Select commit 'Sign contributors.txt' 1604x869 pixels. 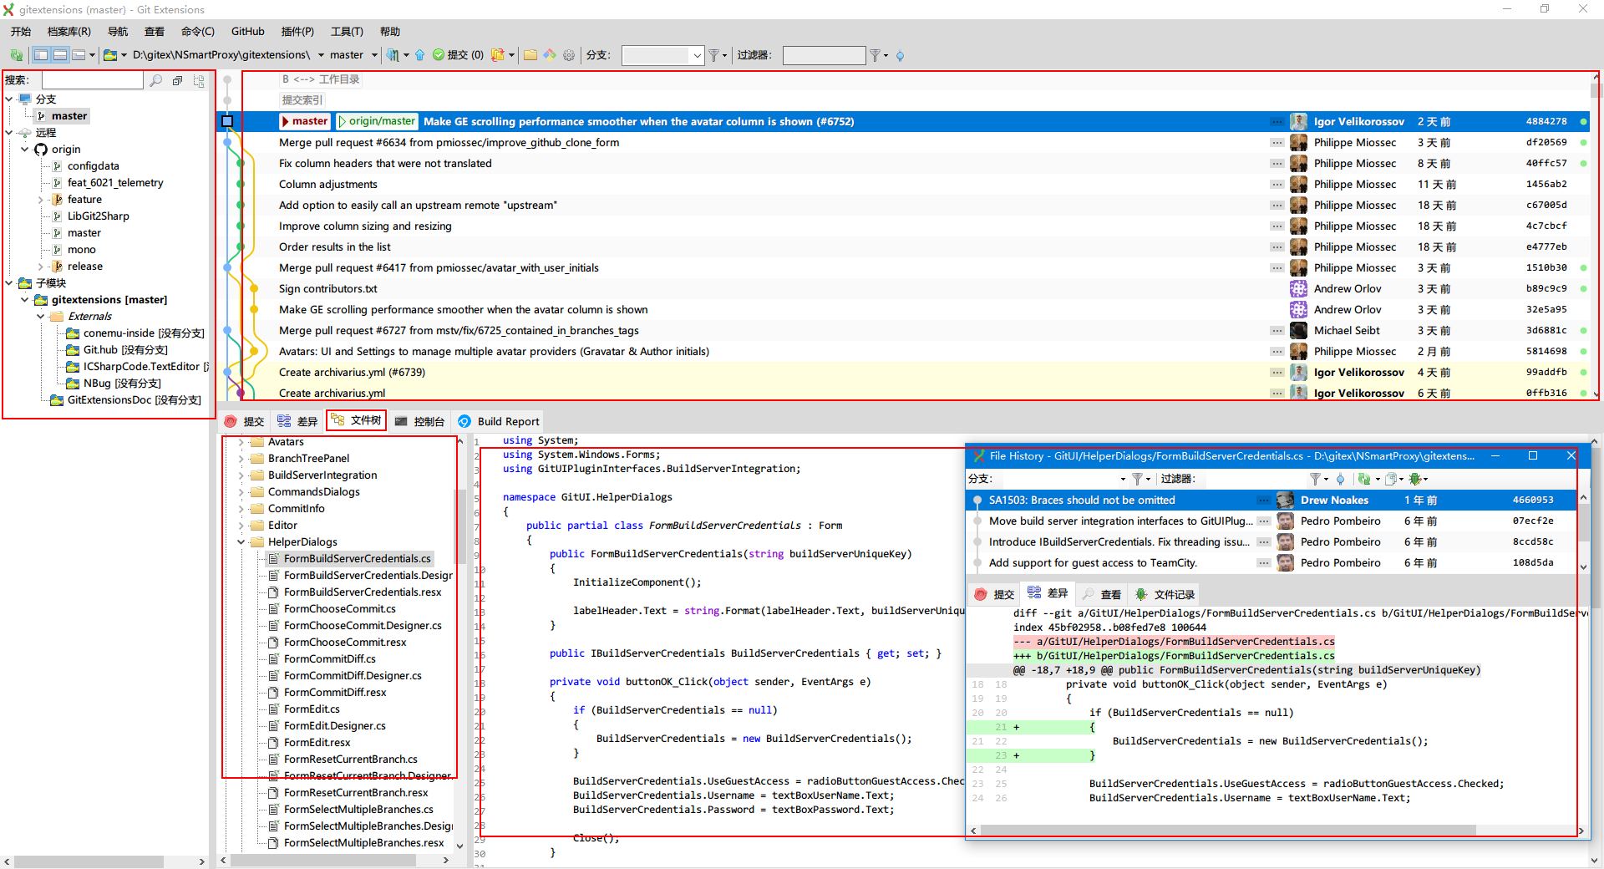pos(327,288)
